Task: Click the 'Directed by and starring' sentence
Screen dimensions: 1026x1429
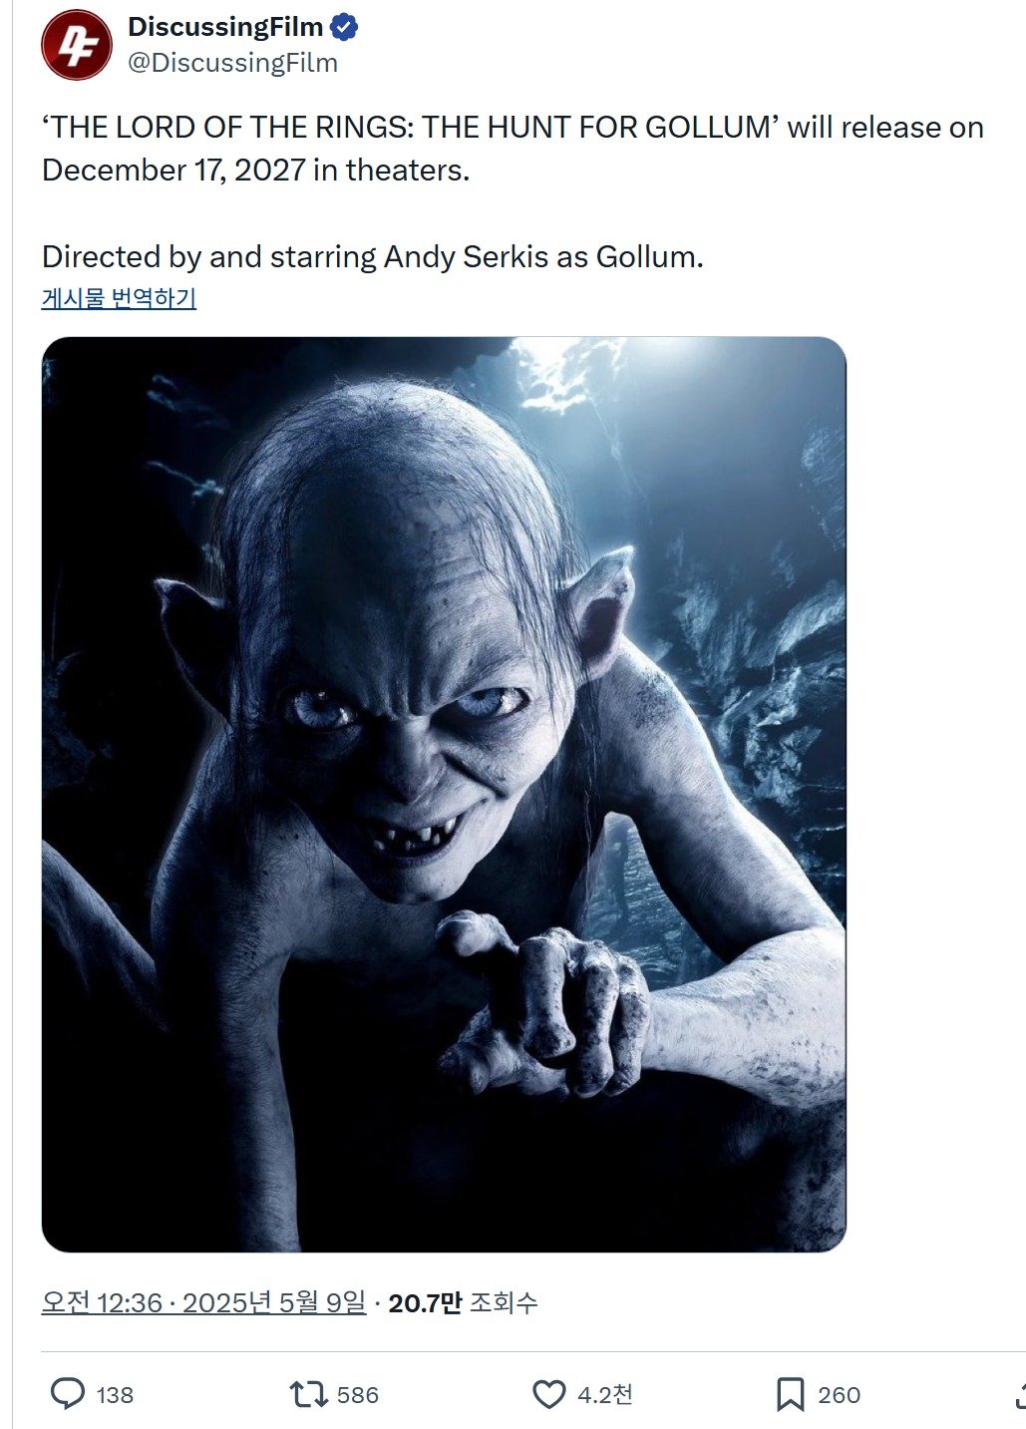Action: (373, 256)
